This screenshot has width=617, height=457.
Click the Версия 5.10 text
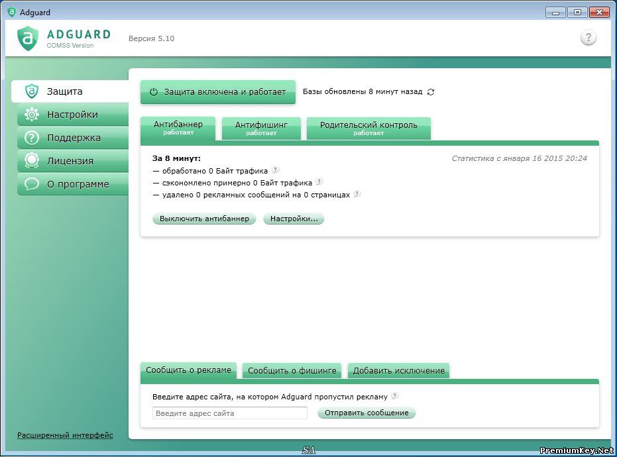(152, 38)
